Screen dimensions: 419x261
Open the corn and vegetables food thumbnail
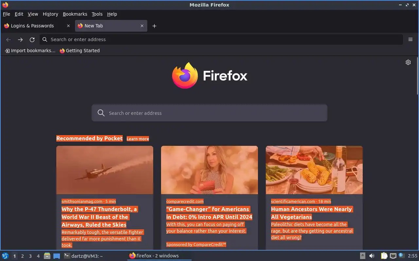click(314, 170)
